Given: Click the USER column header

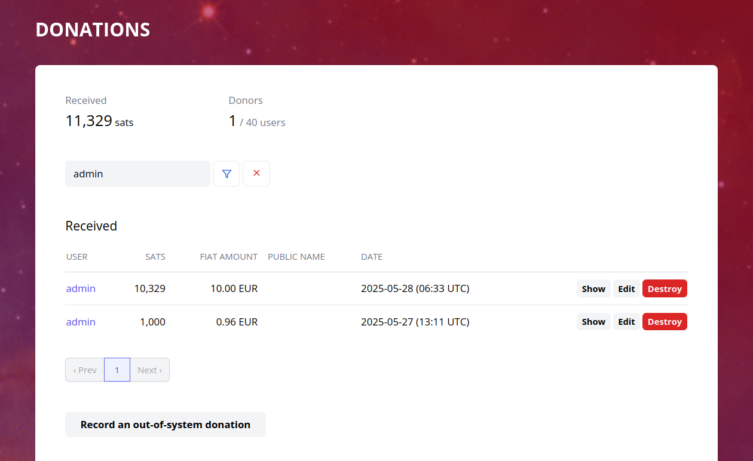Looking at the screenshot, I should [77, 257].
